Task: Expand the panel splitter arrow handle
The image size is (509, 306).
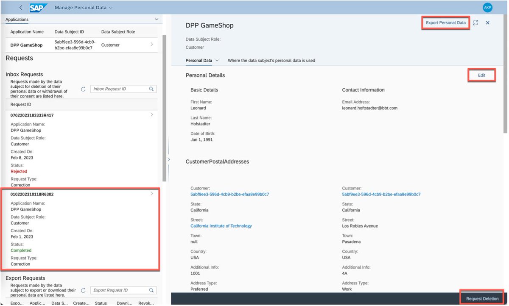Action: [x=168, y=159]
